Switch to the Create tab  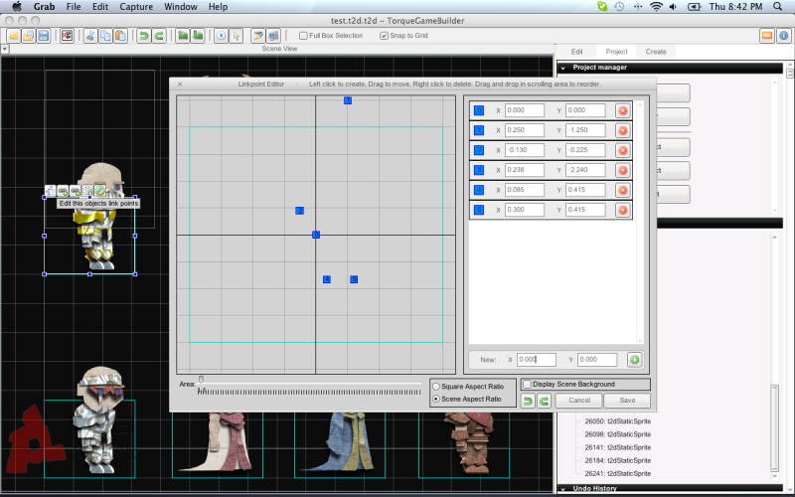click(x=656, y=51)
